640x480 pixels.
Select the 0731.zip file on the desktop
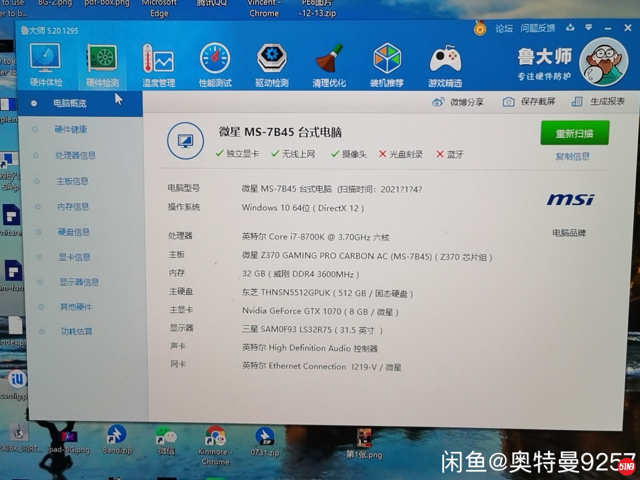tap(264, 442)
